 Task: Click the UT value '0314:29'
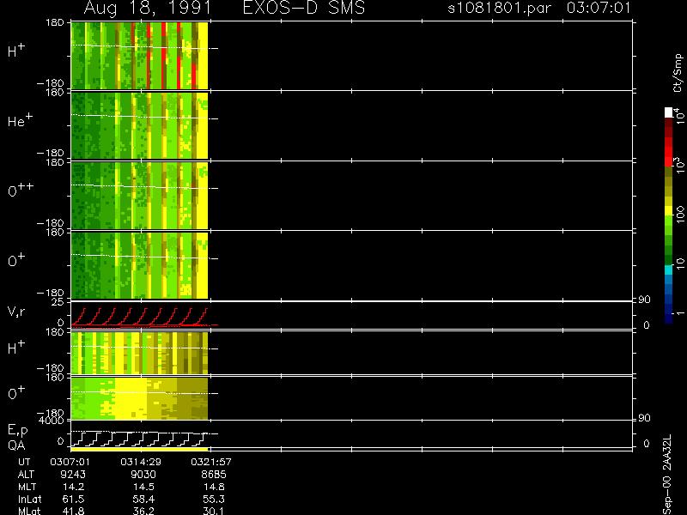click(141, 462)
